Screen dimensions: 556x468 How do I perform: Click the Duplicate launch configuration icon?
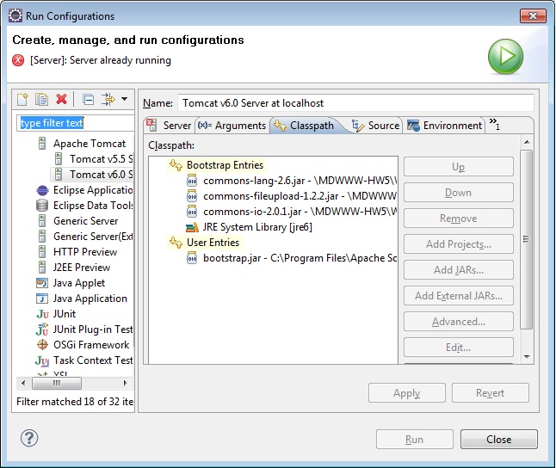pos(41,99)
